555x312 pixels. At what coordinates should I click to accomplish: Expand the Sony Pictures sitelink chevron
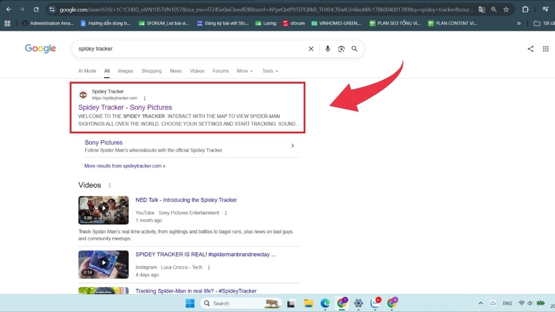point(292,146)
